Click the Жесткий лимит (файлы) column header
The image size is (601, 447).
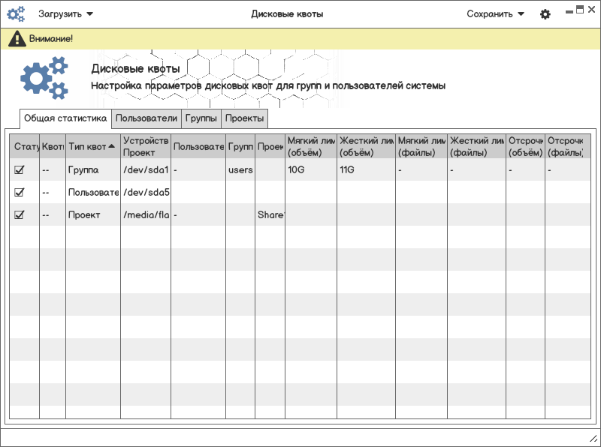476,146
